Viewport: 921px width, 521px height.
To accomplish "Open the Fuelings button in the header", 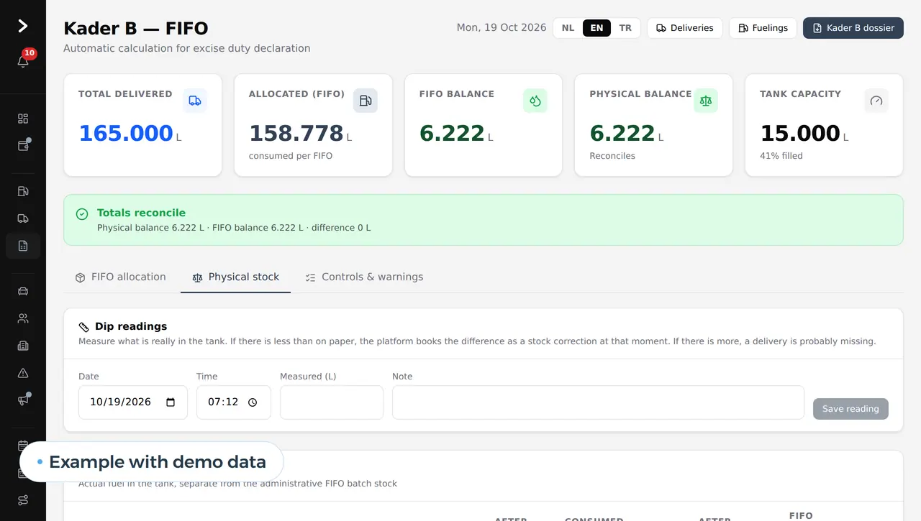I will (x=763, y=28).
